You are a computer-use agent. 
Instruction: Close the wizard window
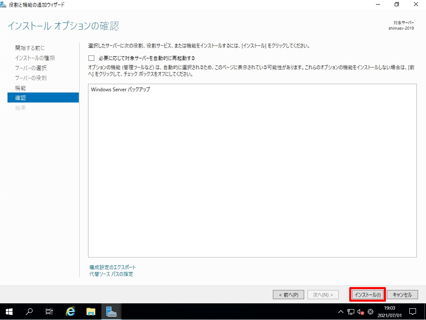[x=416, y=4]
